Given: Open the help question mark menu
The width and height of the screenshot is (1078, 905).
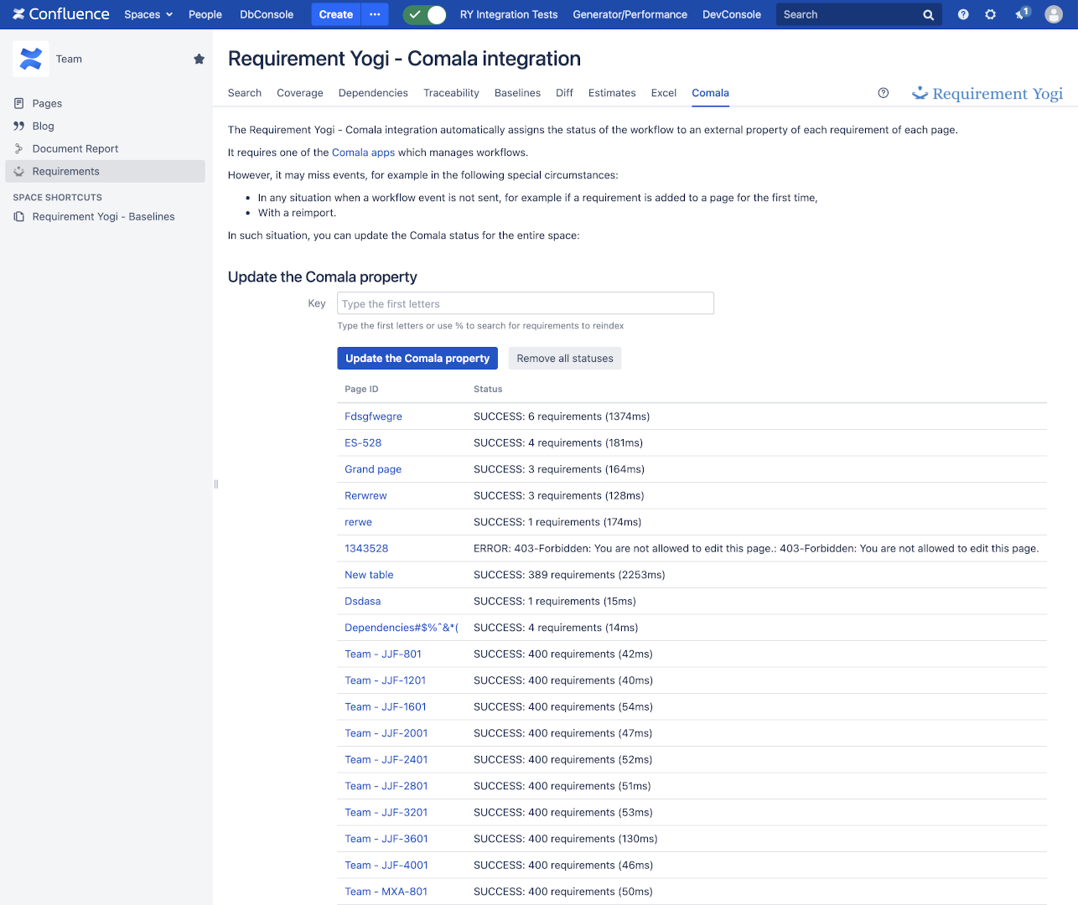Looking at the screenshot, I should (963, 14).
